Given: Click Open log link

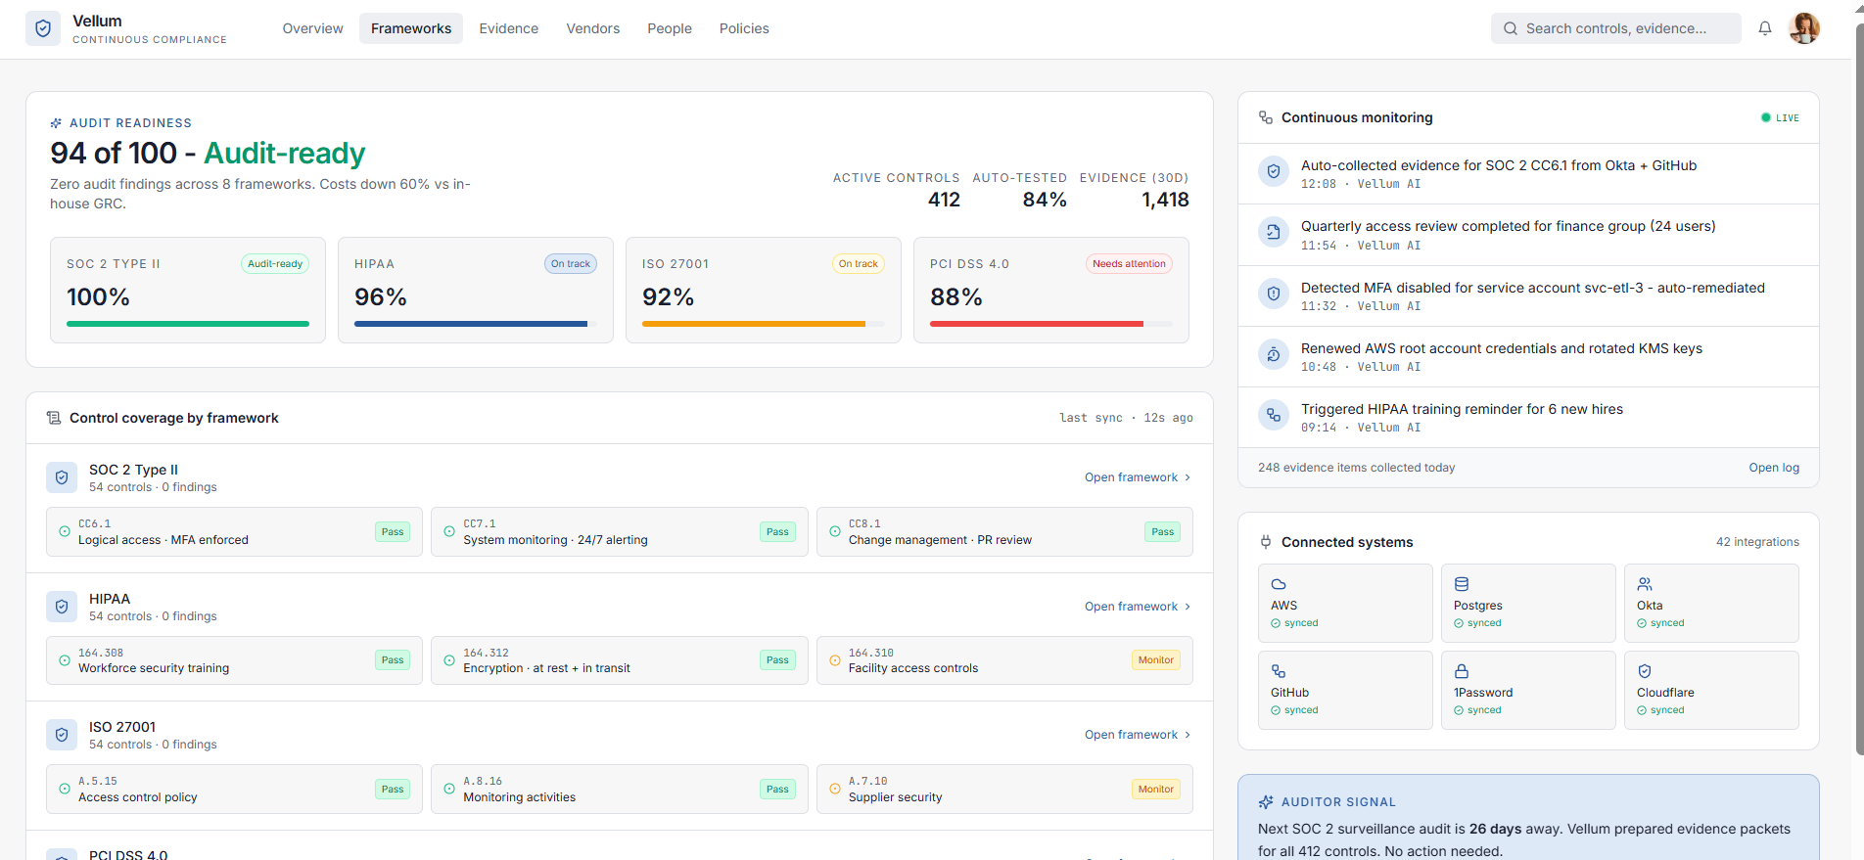Looking at the screenshot, I should [x=1774, y=468].
